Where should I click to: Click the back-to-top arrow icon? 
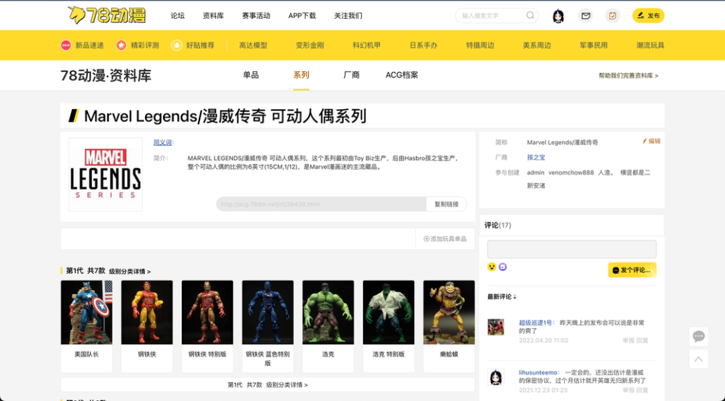(x=699, y=359)
